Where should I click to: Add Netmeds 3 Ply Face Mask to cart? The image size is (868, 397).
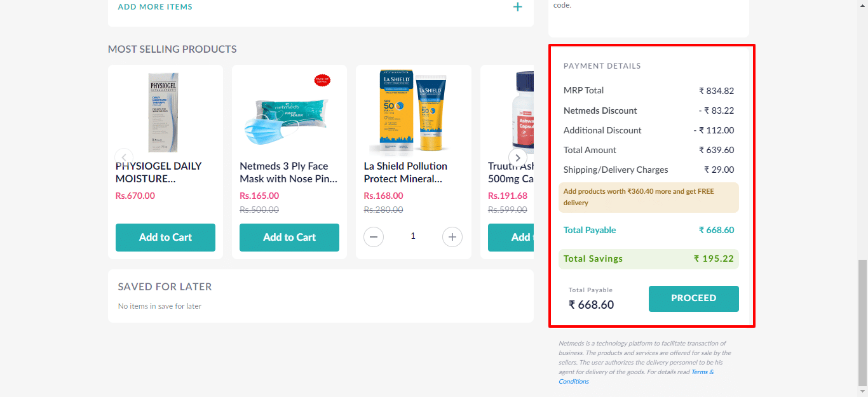[x=289, y=238]
